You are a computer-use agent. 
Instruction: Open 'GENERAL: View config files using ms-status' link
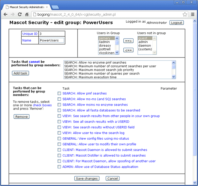pos(96,139)
